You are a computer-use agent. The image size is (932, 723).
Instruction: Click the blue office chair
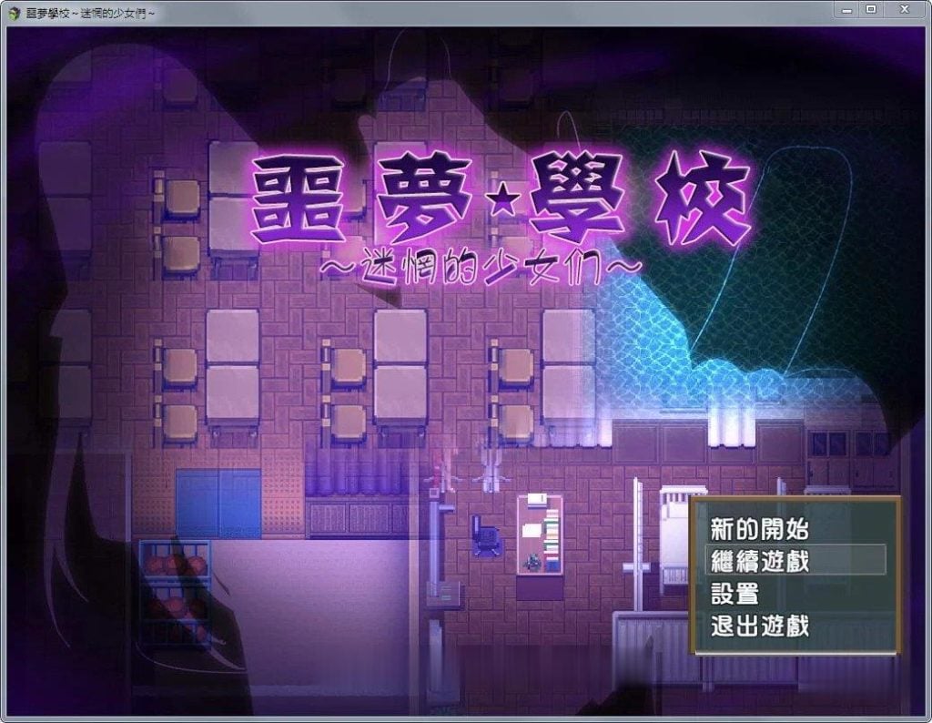click(485, 535)
